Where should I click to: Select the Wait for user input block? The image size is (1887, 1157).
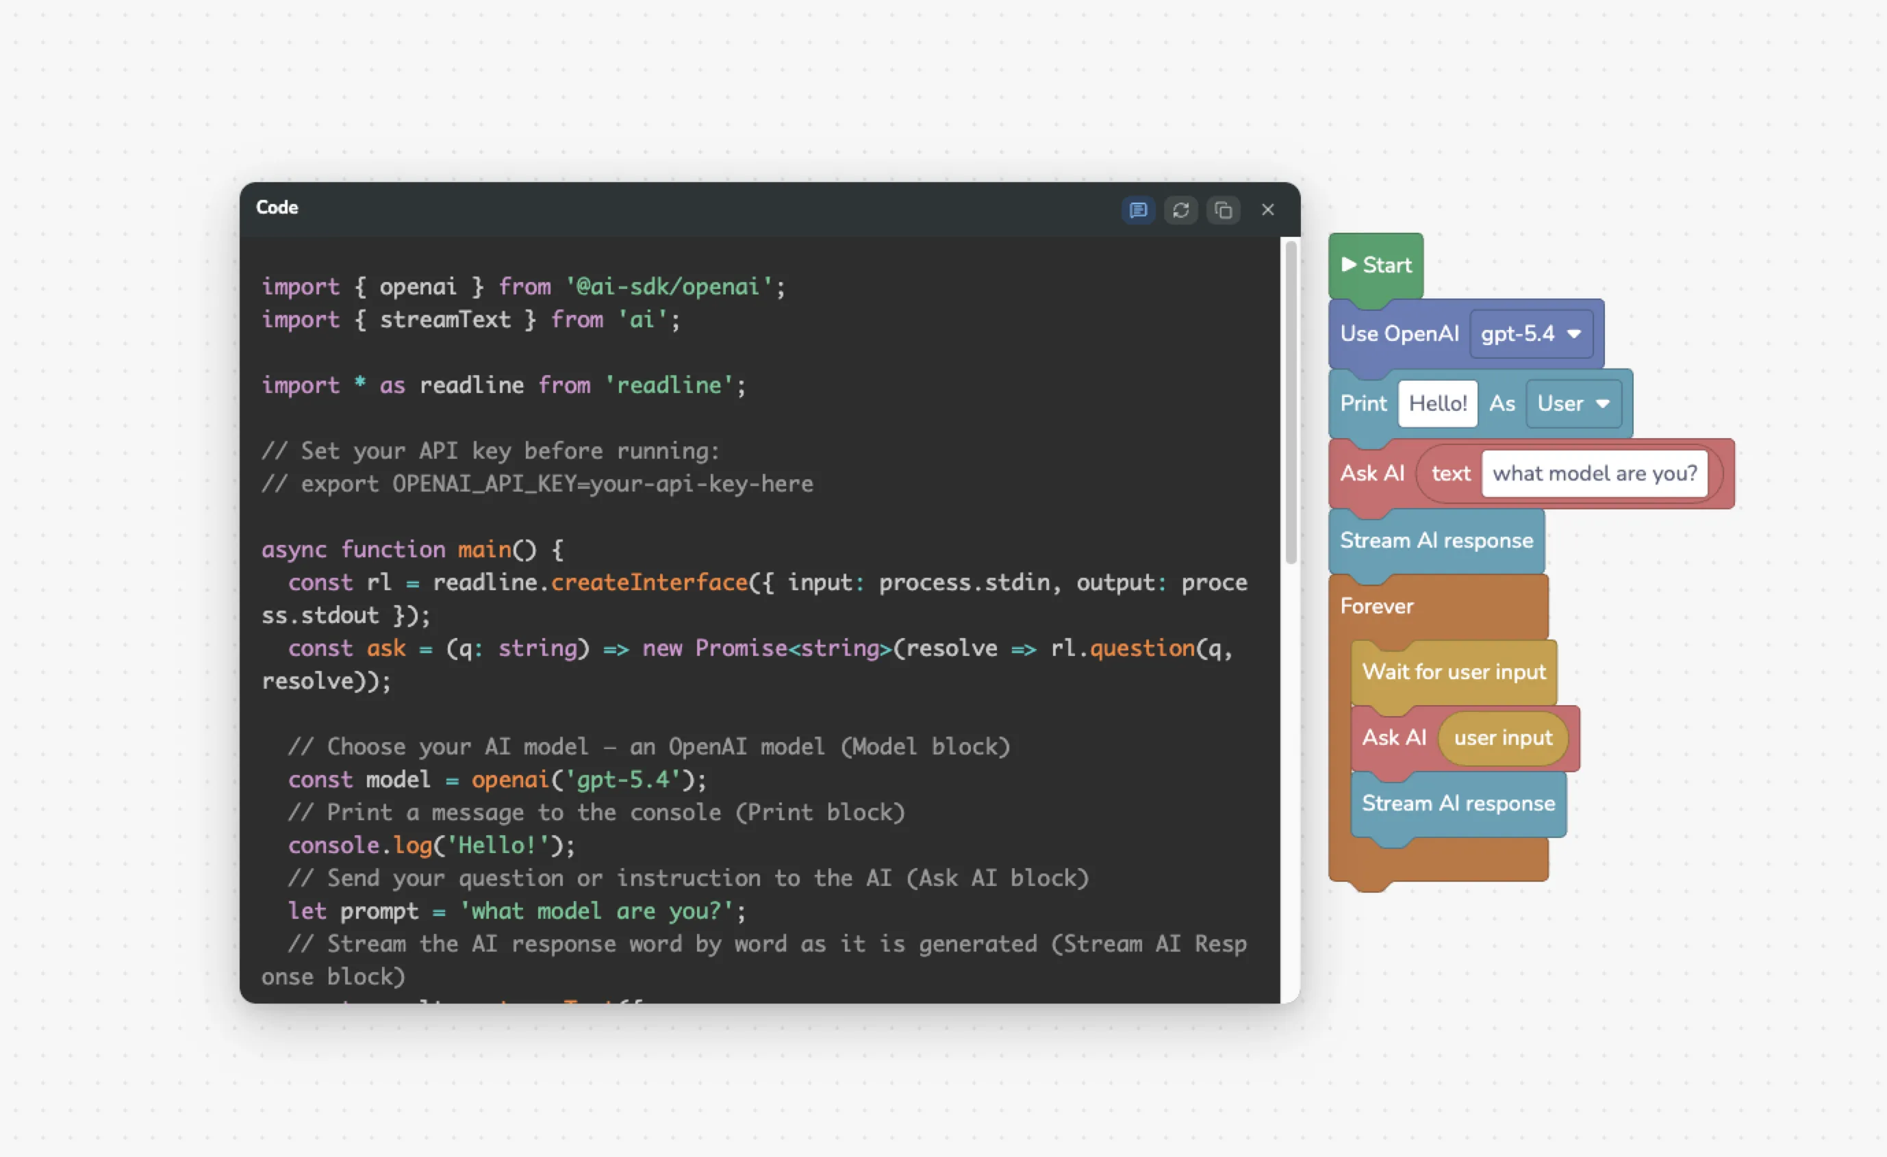click(1453, 672)
